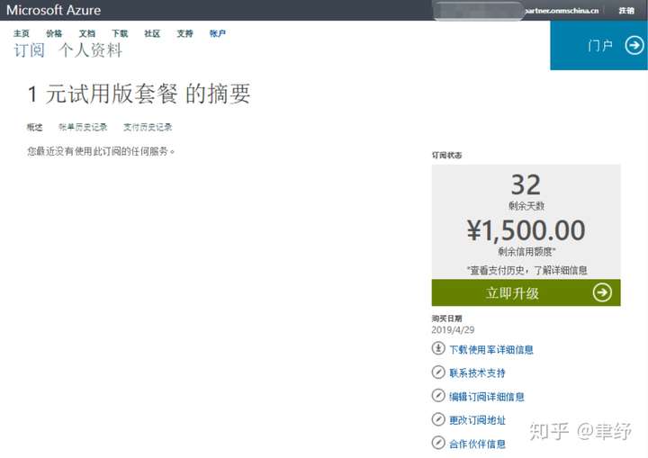Viewport: 648px width, 458px height.
Task: Click the purchase date 2019/4/29
Action: click(453, 330)
